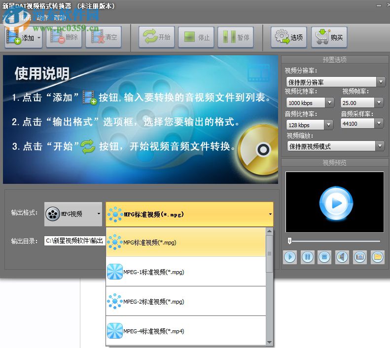Click the 停止 (Stop) toolbar button

click(196, 37)
